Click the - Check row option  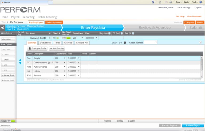(x=8, y=60)
